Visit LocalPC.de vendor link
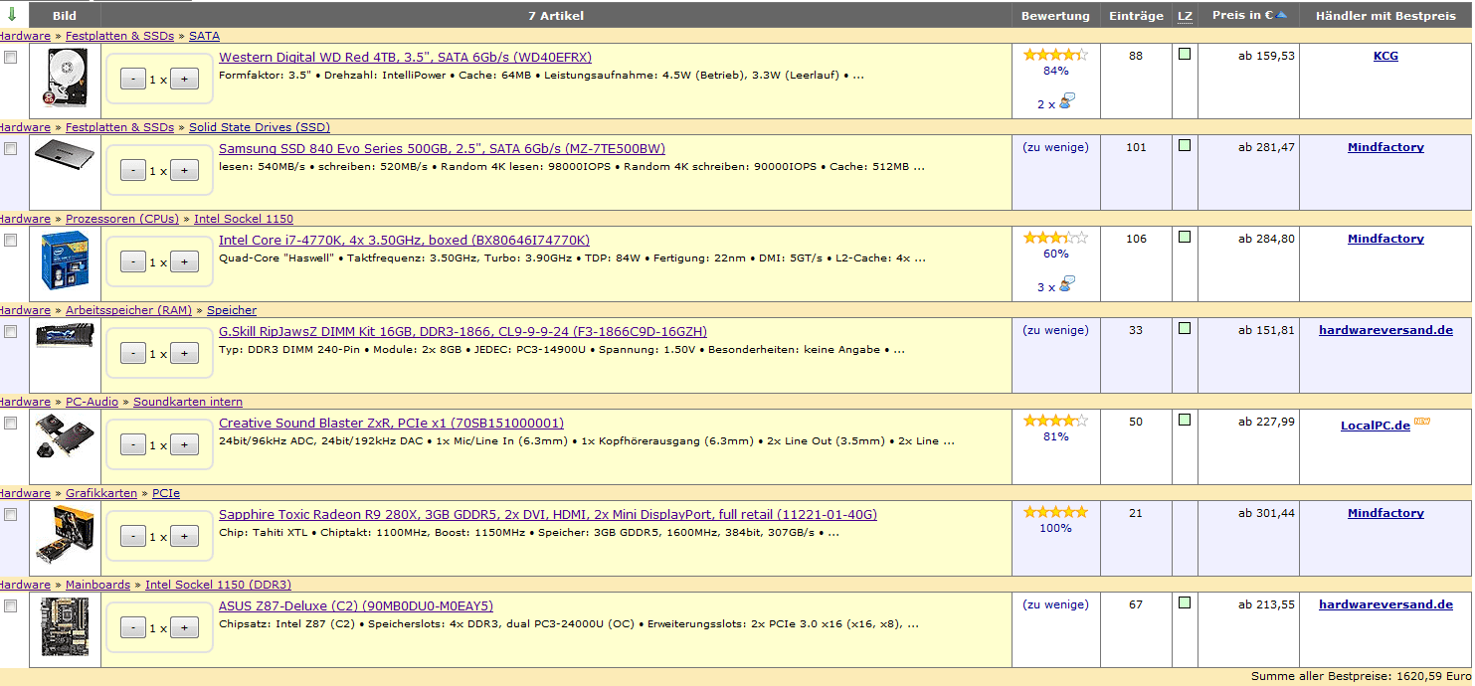 1376,426
